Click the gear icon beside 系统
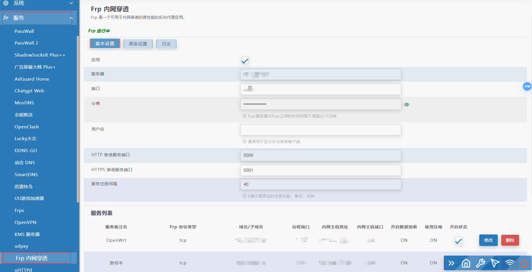The image size is (532, 272). click(x=6, y=3)
